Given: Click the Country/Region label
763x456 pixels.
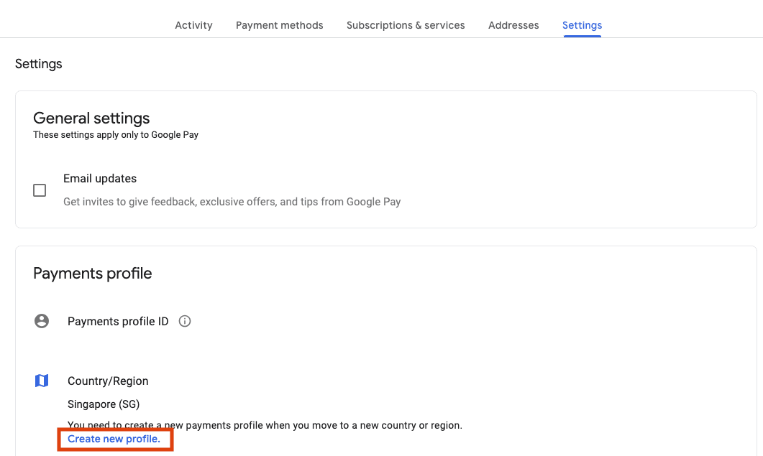Looking at the screenshot, I should [x=108, y=381].
